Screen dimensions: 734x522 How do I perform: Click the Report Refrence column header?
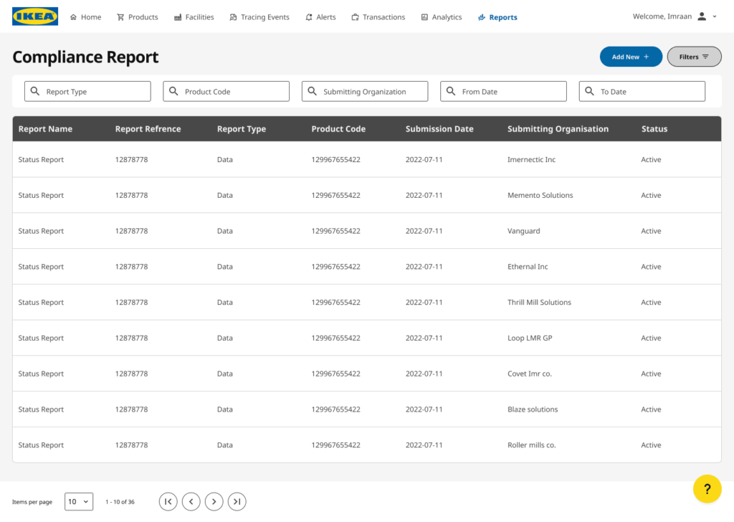[148, 129]
